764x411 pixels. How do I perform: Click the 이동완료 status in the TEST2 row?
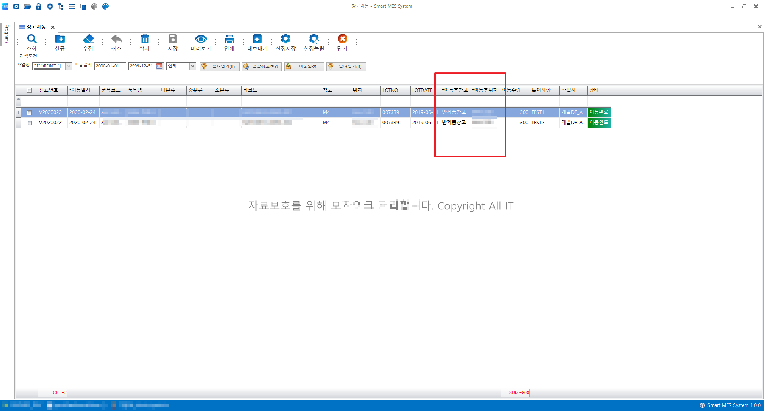[599, 123]
